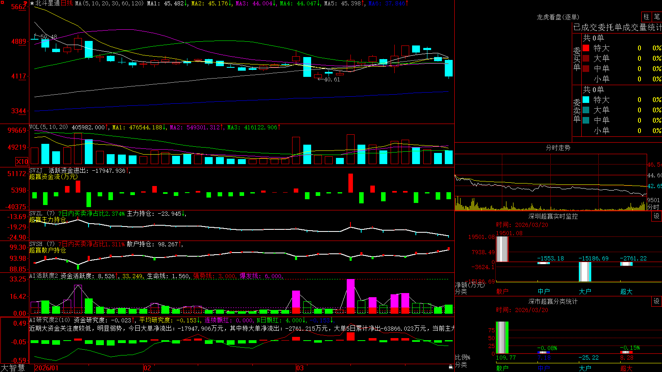
Task: Click the bright red 特大 buy-order swatch
Action: [586, 48]
